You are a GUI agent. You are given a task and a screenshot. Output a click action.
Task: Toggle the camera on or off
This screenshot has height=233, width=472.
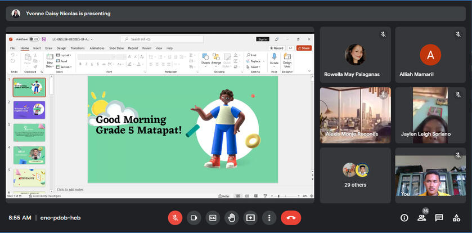point(194,218)
